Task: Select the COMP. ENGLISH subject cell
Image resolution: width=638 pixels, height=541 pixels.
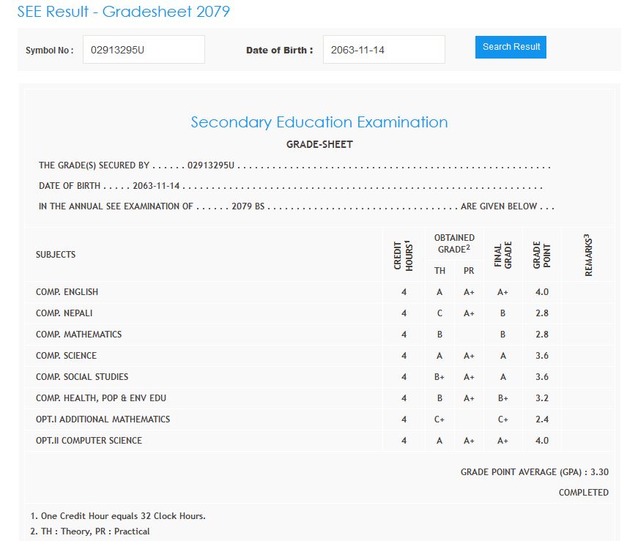Action: [67, 292]
